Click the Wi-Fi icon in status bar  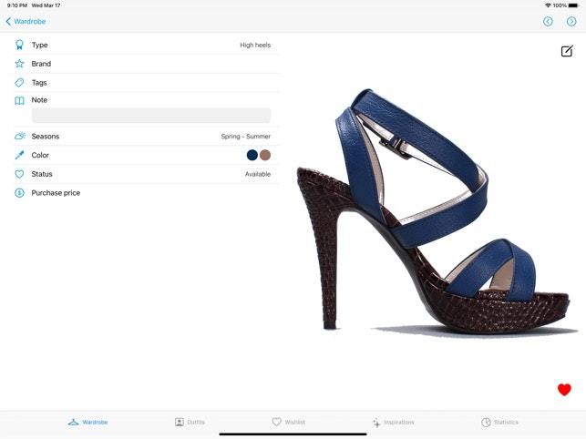pyautogui.click(x=548, y=5)
